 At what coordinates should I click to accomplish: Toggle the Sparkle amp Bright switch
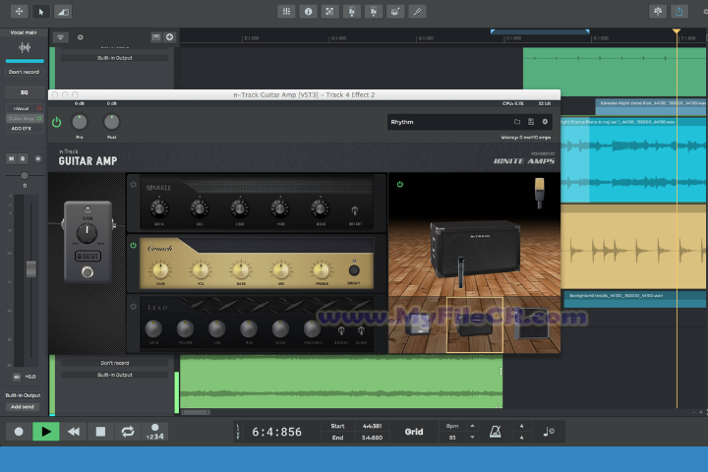355,210
